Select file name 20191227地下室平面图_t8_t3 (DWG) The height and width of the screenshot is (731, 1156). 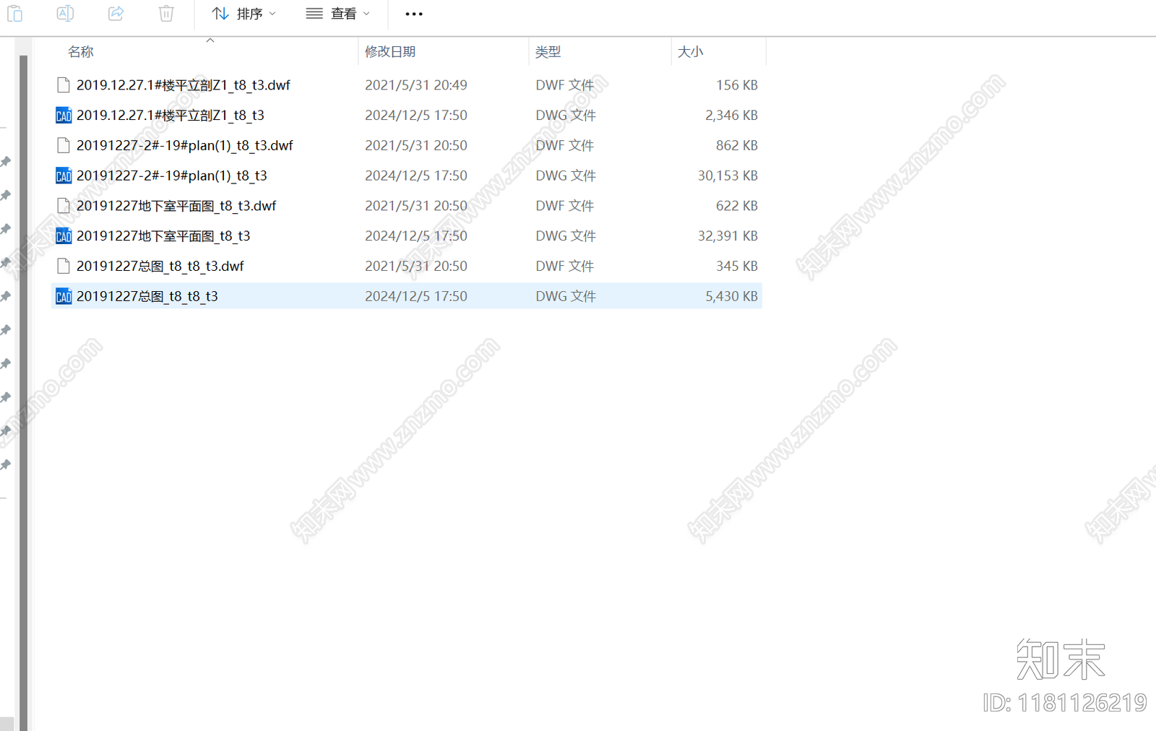click(x=163, y=236)
